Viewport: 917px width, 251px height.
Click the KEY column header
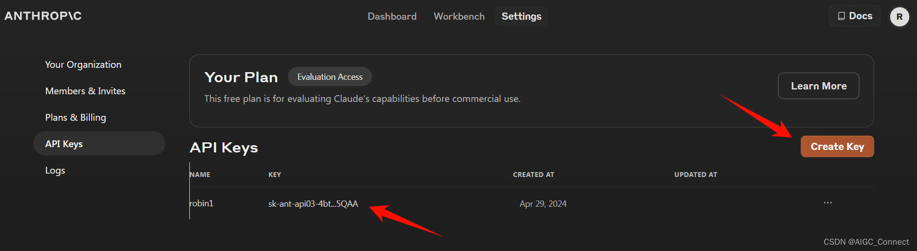274,175
